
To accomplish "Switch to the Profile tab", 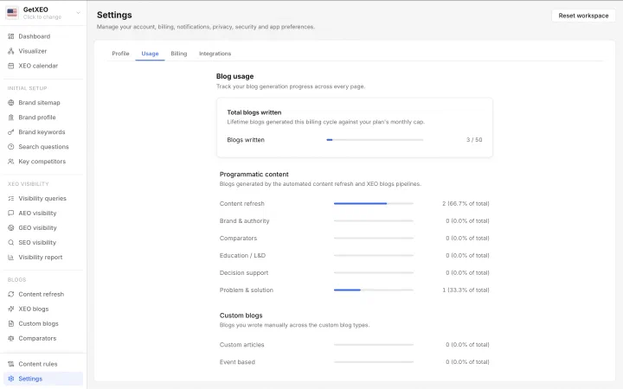I will (x=120, y=54).
